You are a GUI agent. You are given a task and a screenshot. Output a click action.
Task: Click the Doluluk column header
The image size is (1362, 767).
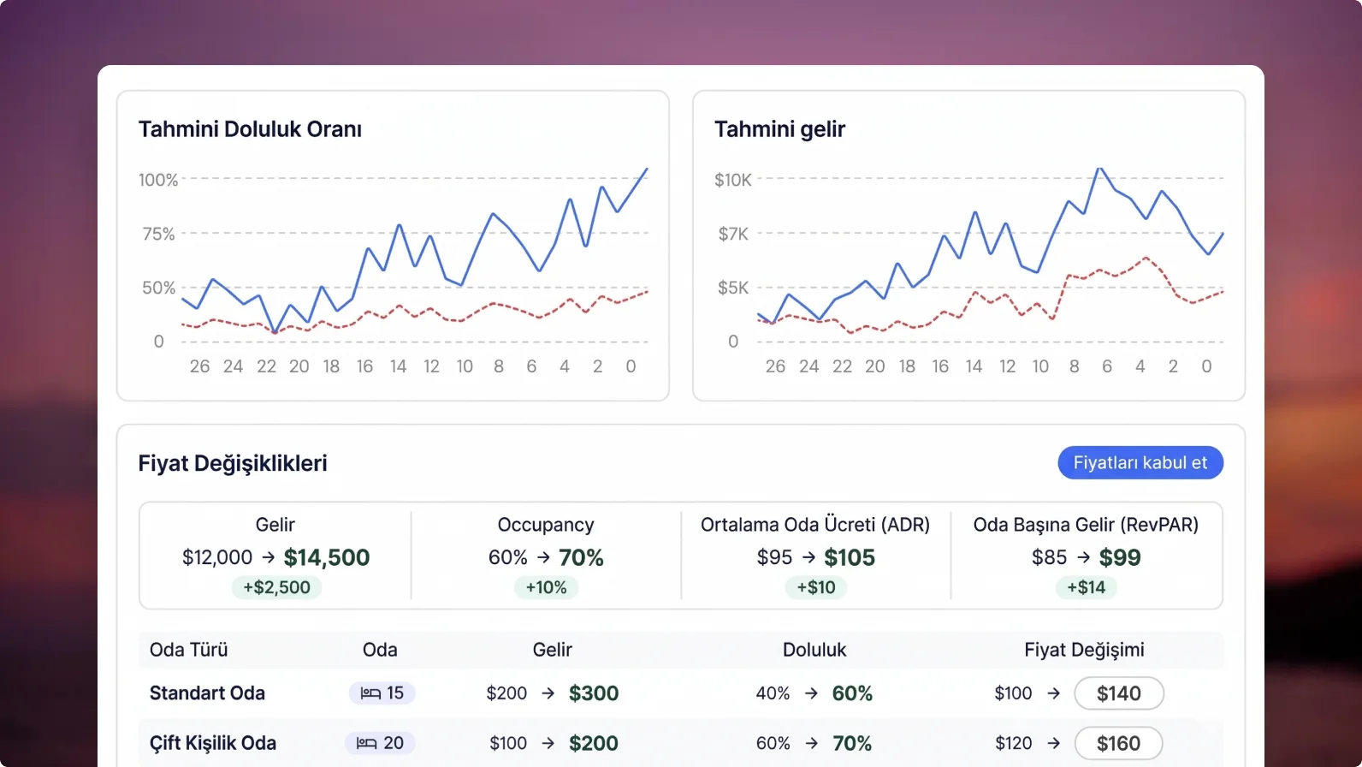tap(814, 650)
